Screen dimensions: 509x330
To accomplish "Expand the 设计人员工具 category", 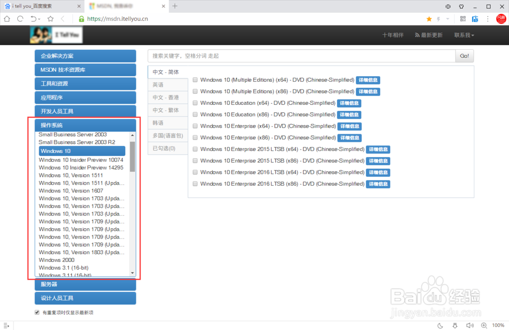I will tap(86, 298).
